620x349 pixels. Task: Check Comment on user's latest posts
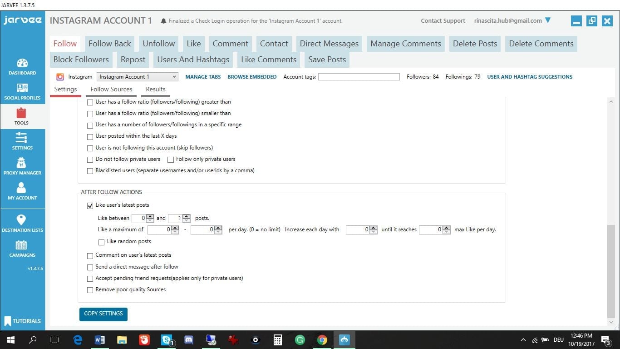point(90,255)
